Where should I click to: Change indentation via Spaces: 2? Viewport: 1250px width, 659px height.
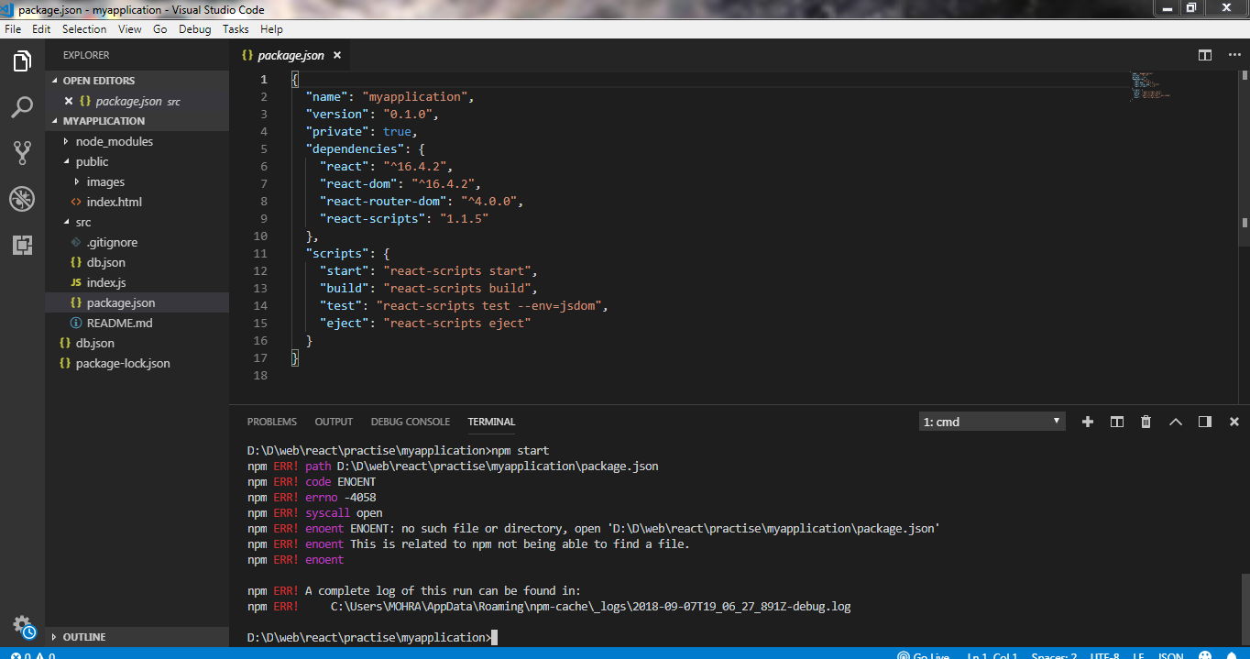point(1054,655)
